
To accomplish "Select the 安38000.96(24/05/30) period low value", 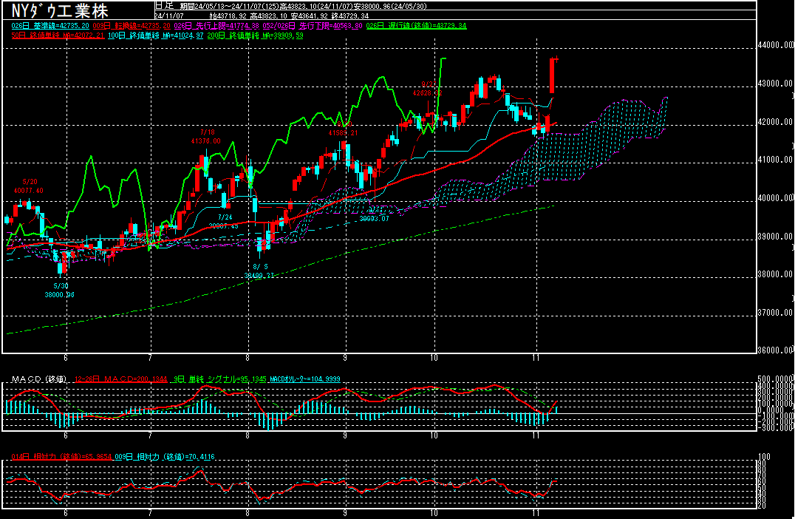I will point(390,6).
